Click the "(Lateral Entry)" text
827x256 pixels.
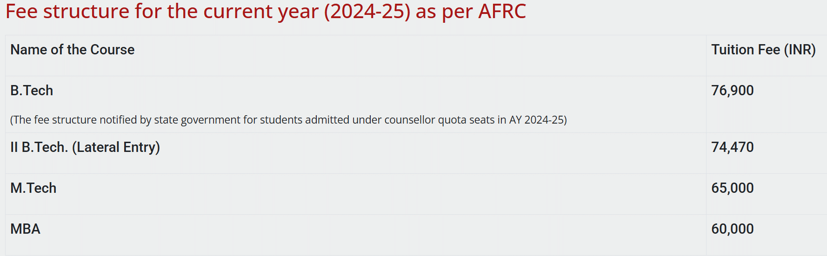116,147
